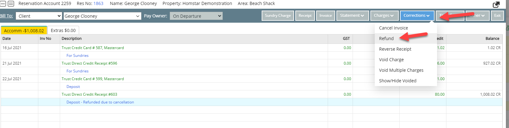Select the Trust Direct Credit Receipt #603 row
Viewport: 509px width, 128px height.
89,94
